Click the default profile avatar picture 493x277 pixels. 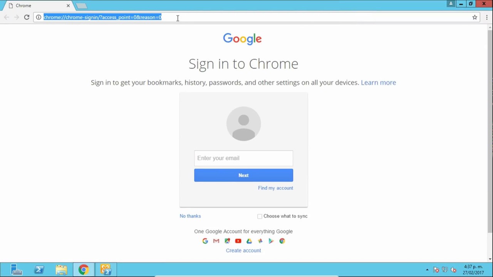(x=243, y=123)
